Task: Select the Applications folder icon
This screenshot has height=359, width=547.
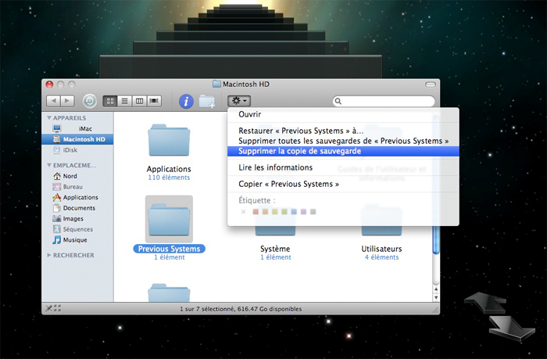Action: click(x=169, y=140)
